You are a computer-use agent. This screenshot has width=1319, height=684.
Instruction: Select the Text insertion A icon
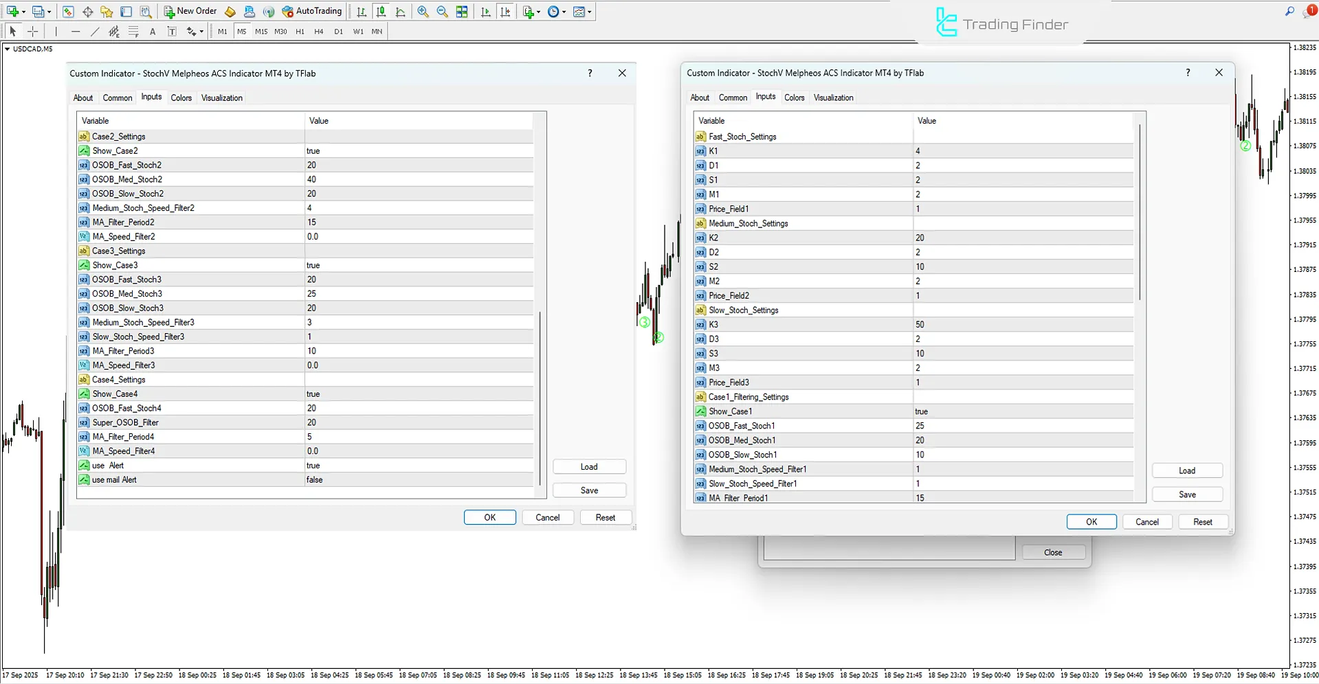(x=152, y=31)
